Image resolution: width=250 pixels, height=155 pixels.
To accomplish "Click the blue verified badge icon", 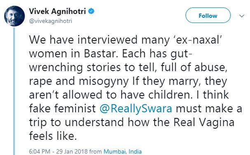I will coord(91,11).
